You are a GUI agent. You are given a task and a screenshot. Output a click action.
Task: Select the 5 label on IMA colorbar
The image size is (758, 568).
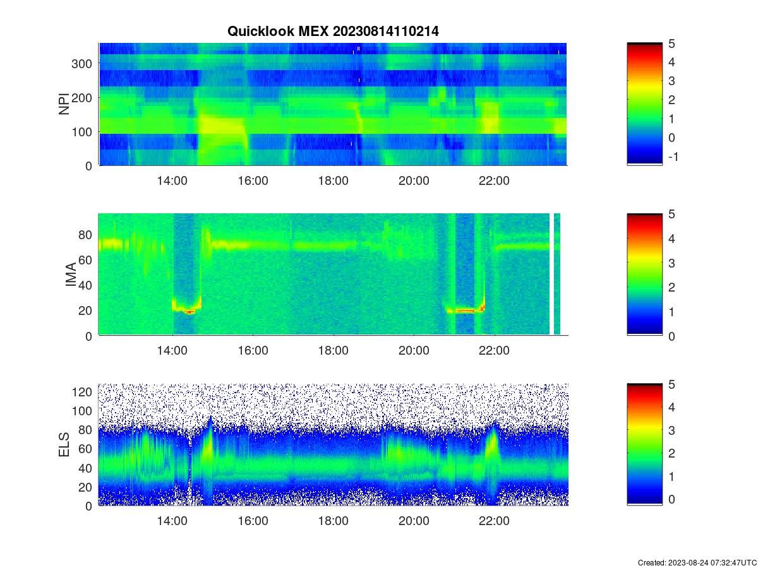(671, 214)
